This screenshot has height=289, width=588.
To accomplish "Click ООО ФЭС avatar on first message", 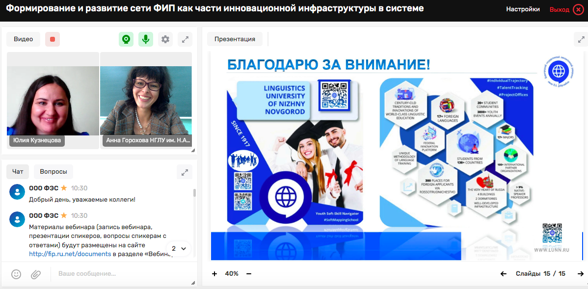I will pos(17,192).
